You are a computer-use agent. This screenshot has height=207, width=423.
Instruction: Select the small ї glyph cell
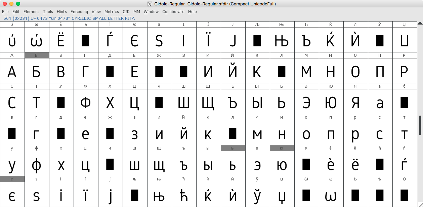(86, 195)
